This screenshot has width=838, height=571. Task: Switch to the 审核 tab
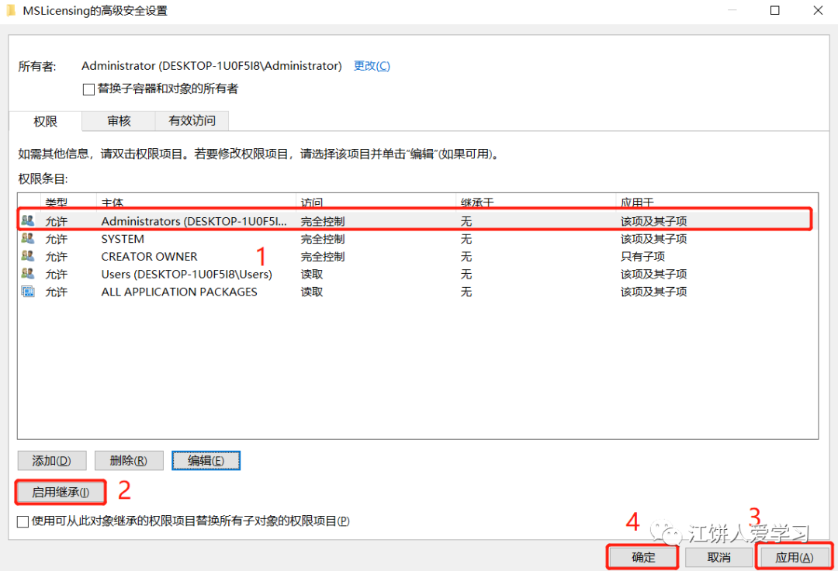tap(119, 121)
